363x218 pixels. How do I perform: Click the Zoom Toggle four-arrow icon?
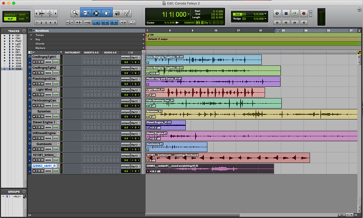tap(70, 23)
